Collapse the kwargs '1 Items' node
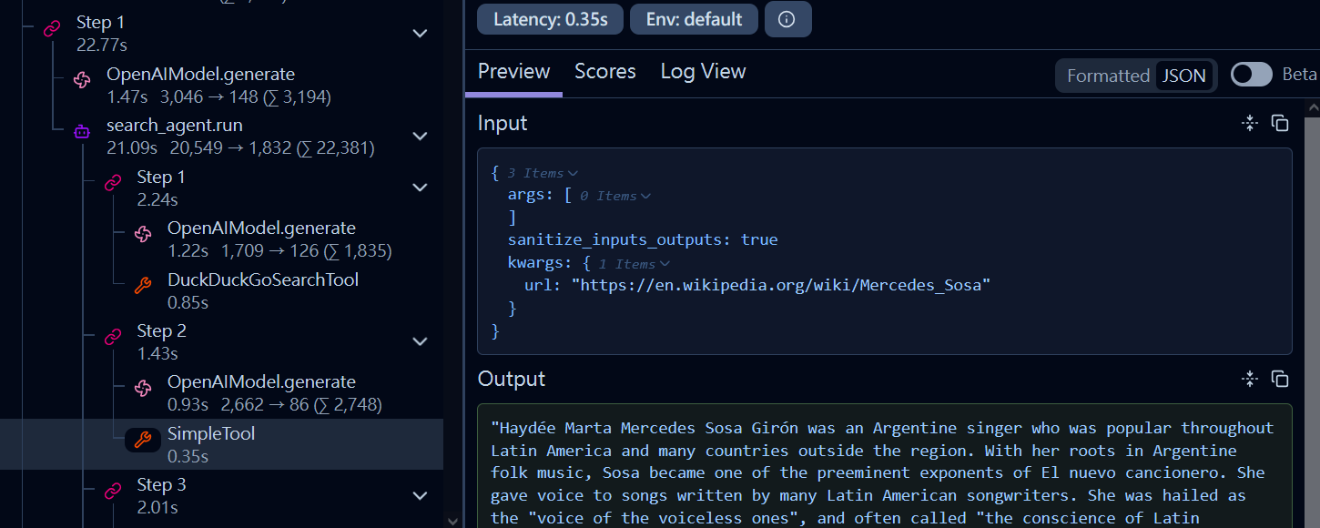The height and width of the screenshot is (528, 1320). 635,264
